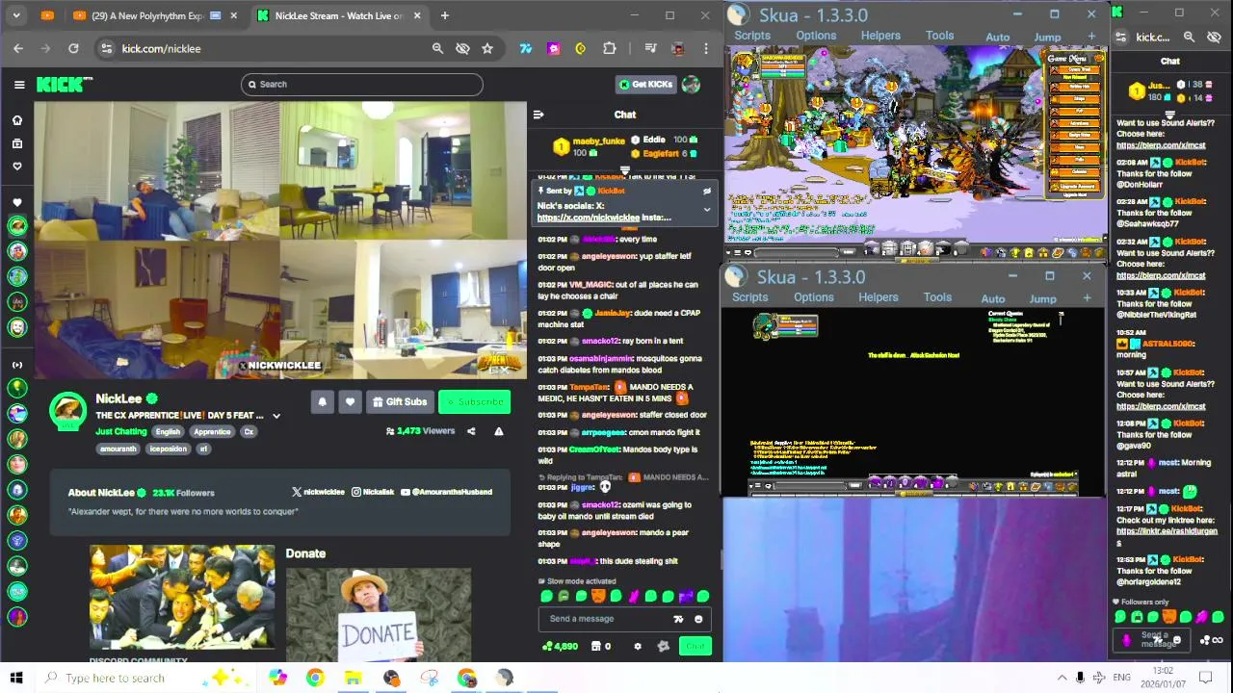
Task: Open the plus menu in top Skua window
Action: [1091, 37]
